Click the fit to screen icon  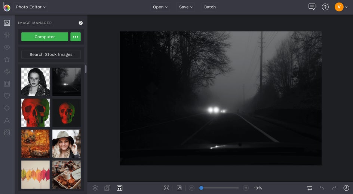(167, 188)
